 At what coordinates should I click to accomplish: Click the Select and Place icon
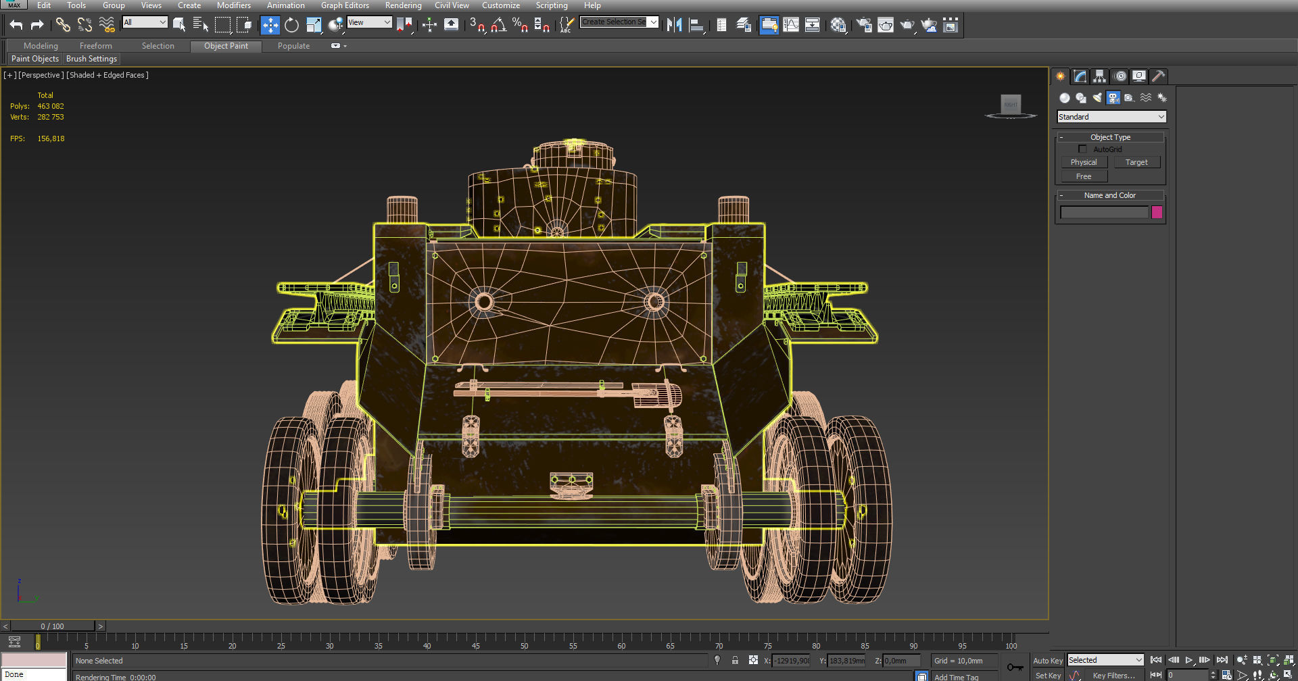point(335,25)
